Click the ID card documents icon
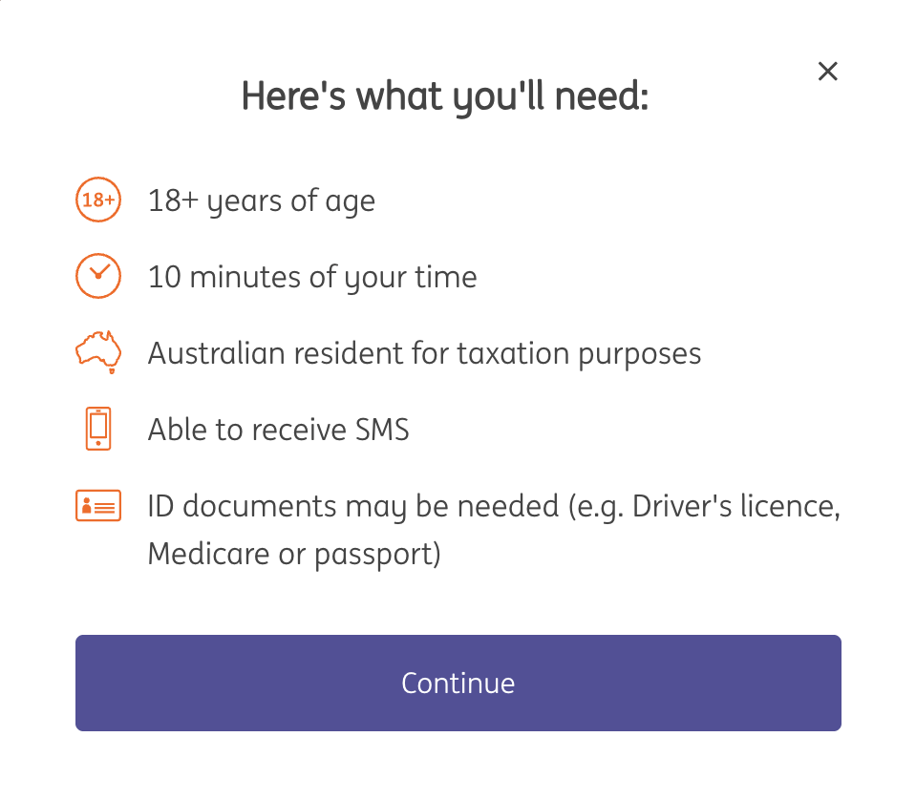The height and width of the screenshot is (800, 916). [98, 506]
